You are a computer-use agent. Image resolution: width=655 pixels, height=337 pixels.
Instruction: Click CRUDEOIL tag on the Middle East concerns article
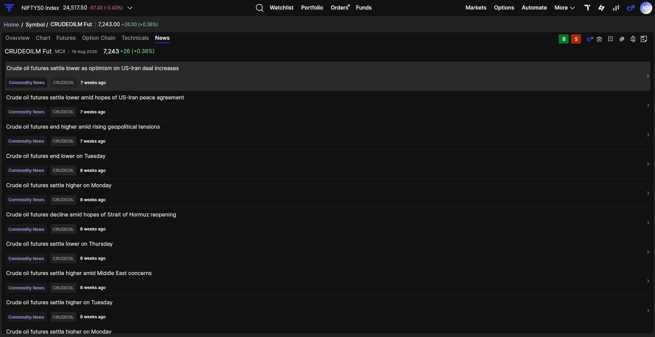pyautogui.click(x=63, y=288)
